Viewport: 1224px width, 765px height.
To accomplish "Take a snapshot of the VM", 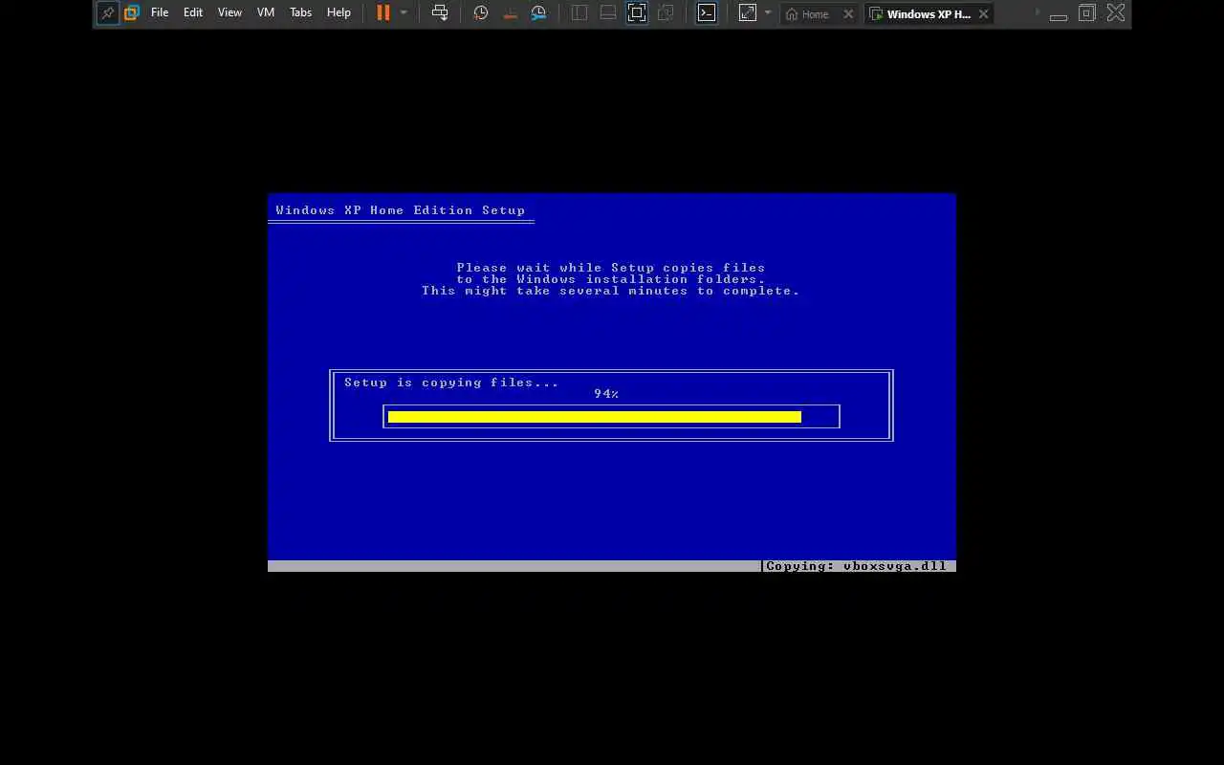I will point(481,12).
